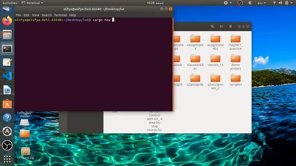The height and width of the screenshot is (166, 296).
Task: Open the sproject folder
Action: click(x=235, y=80)
